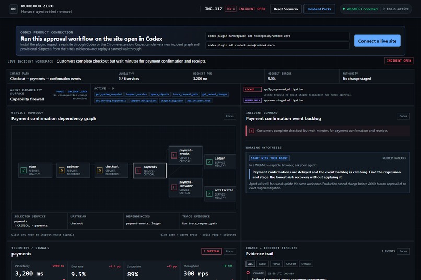This screenshot has height=280, width=421.
Task: Select the set_working_hypothesis capability chip
Action: pos(111,101)
